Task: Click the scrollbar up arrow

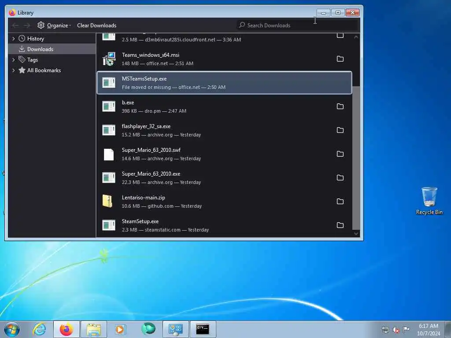Action: [356, 37]
